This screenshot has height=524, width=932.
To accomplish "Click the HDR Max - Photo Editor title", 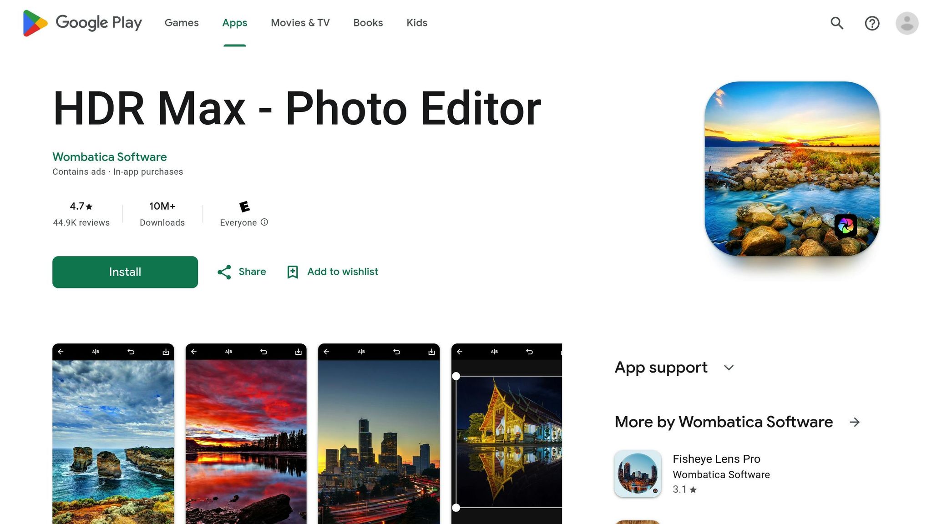I will (x=297, y=108).
